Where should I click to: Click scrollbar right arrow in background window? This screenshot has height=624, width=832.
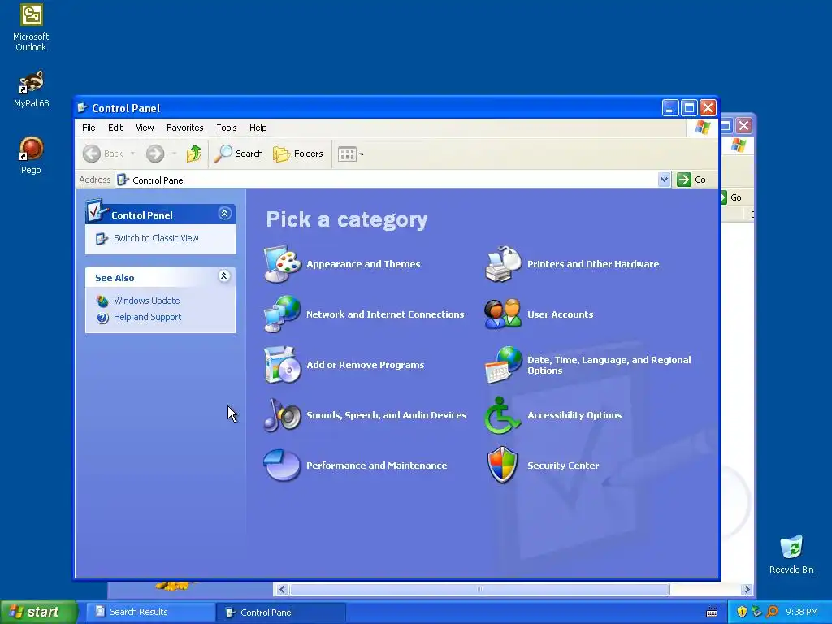click(747, 589)
